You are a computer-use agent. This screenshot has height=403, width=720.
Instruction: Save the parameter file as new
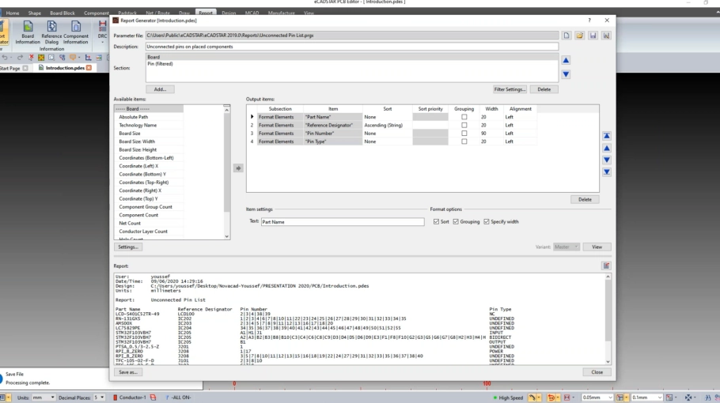click(x=606, y=36)
